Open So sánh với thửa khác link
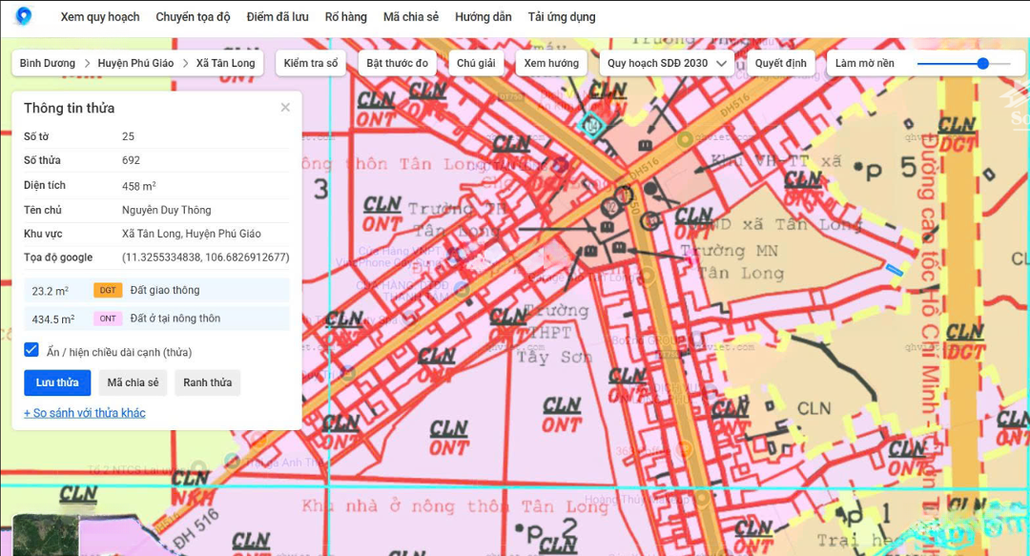This screenshot has width=1030, height=556. click(85, 413)
